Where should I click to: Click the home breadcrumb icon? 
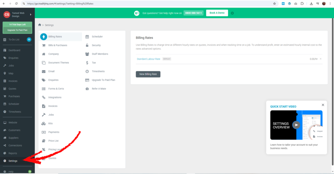coord(39,25)
